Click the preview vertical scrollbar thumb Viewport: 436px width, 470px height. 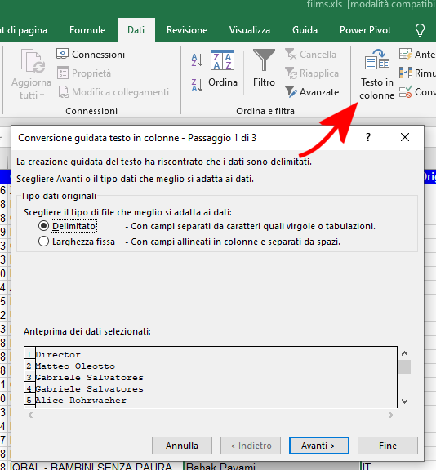404,367
